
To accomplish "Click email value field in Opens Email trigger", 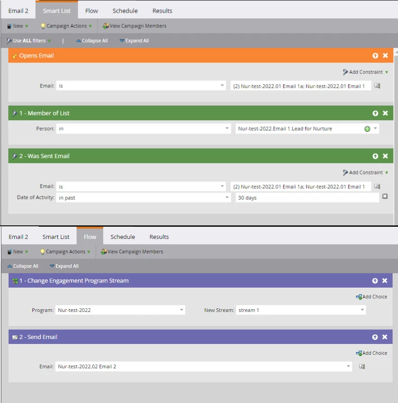I will coord(301,86).
